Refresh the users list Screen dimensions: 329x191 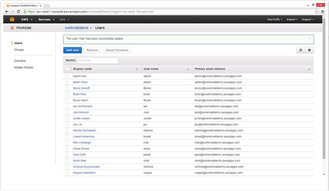pos(301,50)
